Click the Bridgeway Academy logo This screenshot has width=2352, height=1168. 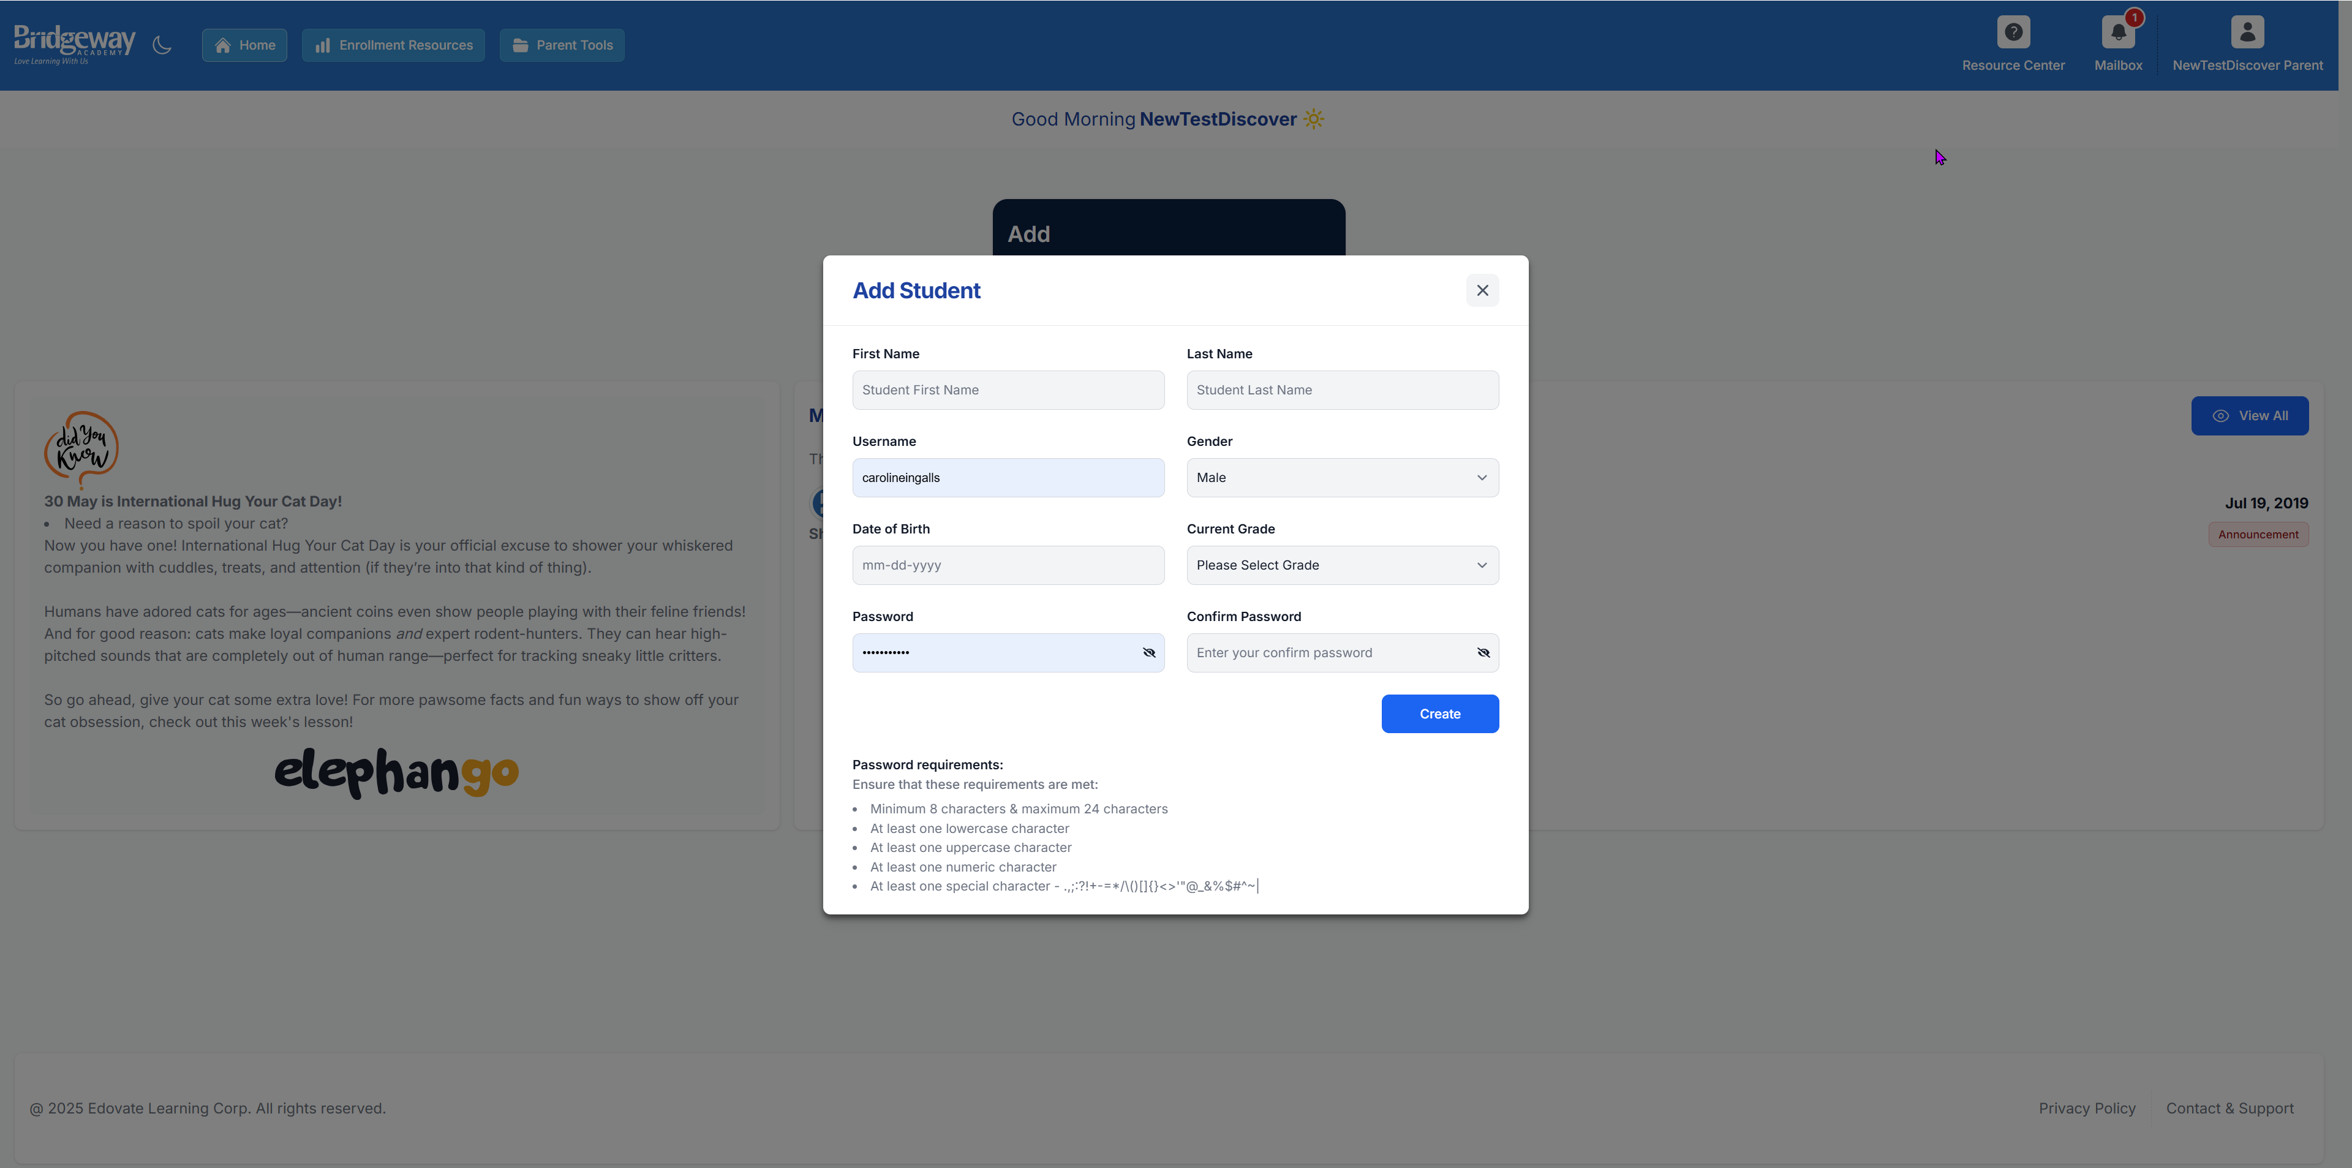[74, 43]
